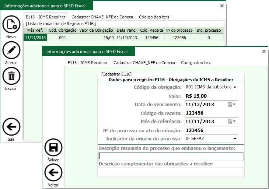Click the Valor da Obrigação column header
The width and height of the screenshot is (269, 189).
96,30
